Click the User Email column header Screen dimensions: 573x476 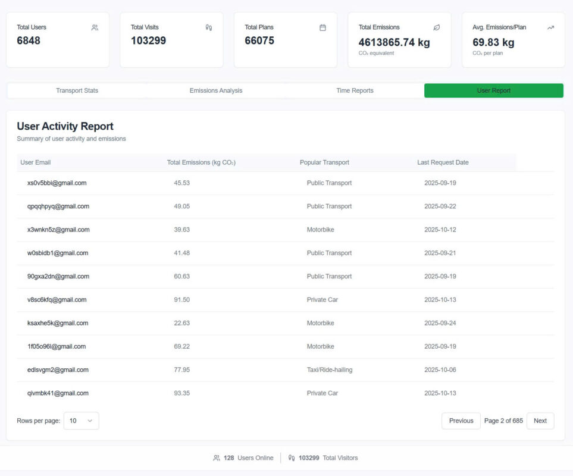[x=36, y=162]
